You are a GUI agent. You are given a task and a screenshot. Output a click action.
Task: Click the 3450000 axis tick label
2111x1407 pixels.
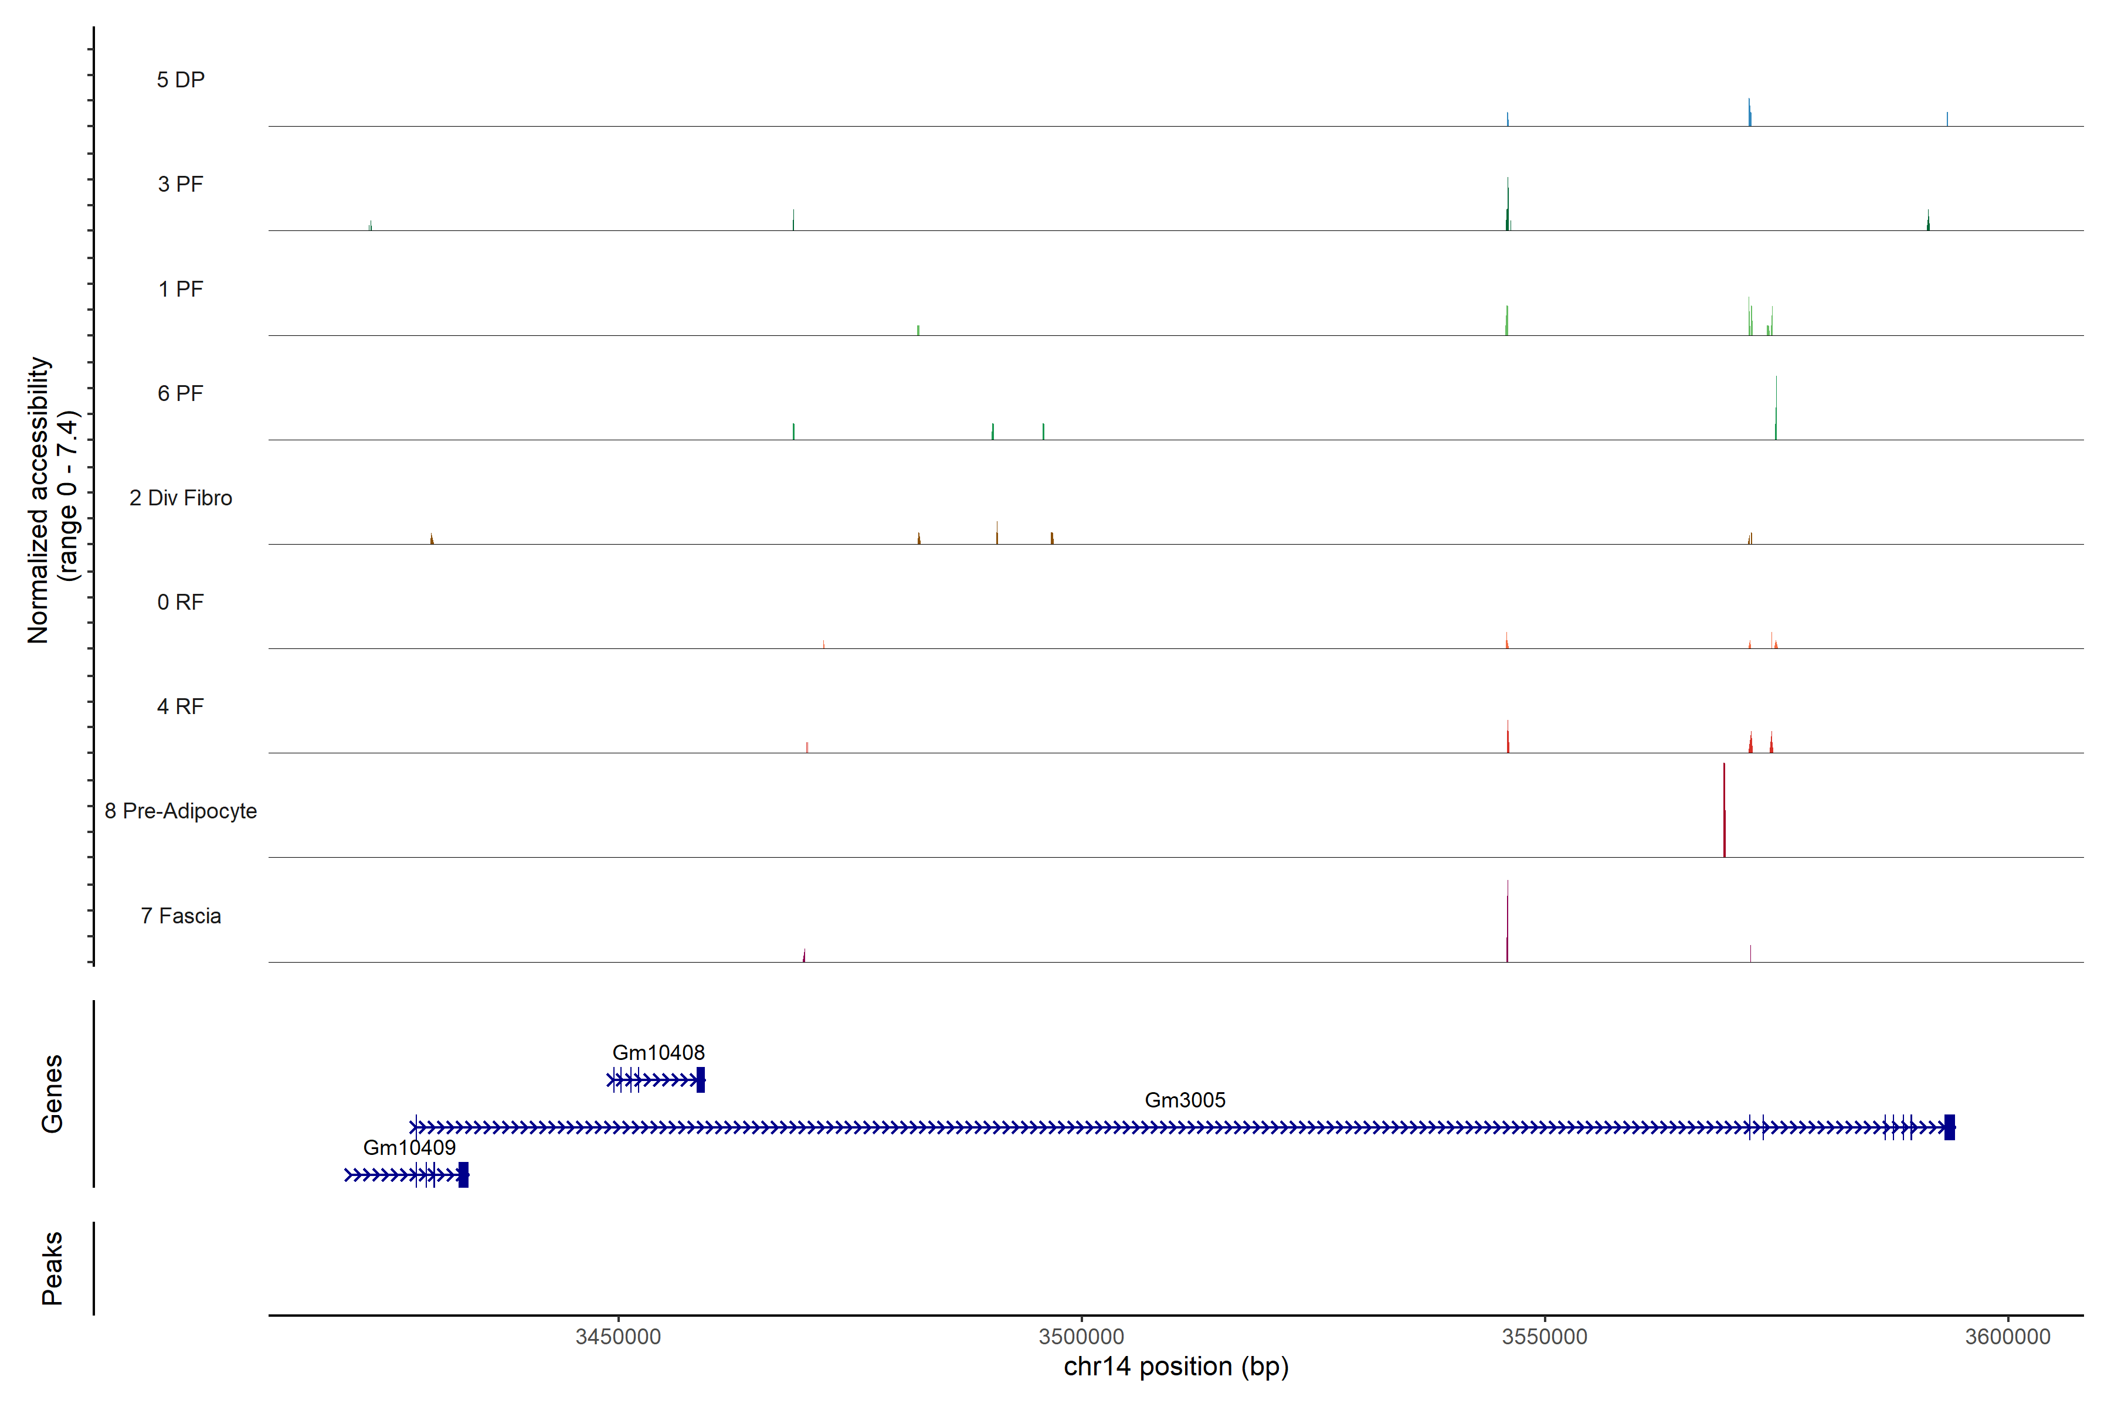click(x=617, y=1336)
